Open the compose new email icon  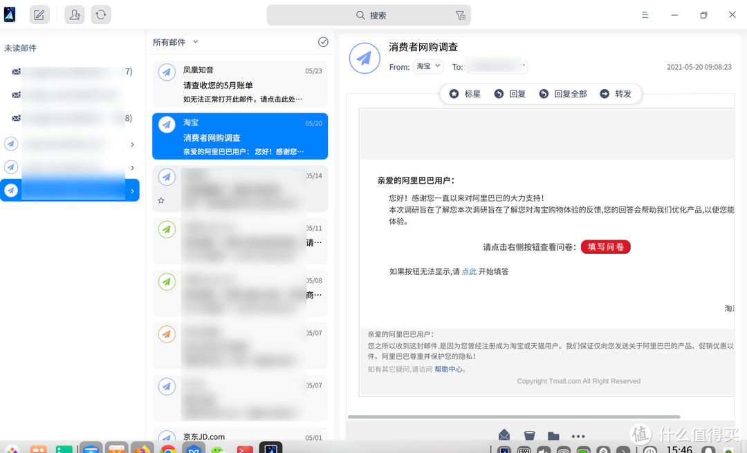coord(39,14)
